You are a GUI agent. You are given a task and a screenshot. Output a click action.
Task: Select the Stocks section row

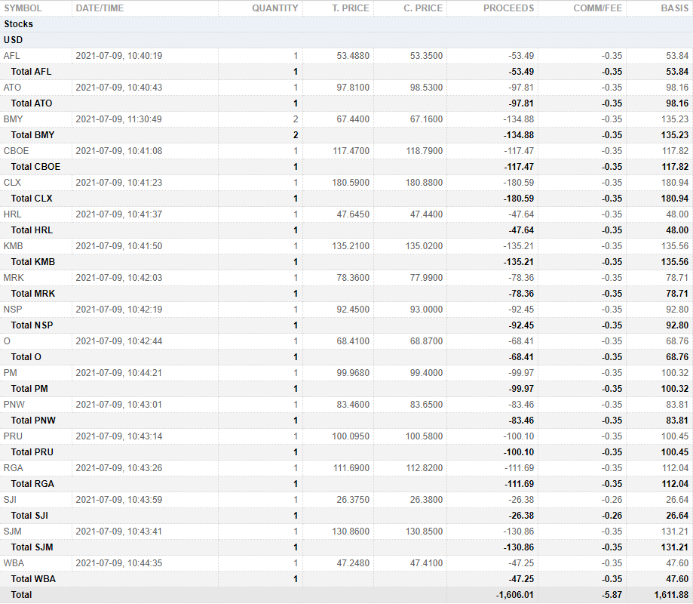[x=347, y=24]
